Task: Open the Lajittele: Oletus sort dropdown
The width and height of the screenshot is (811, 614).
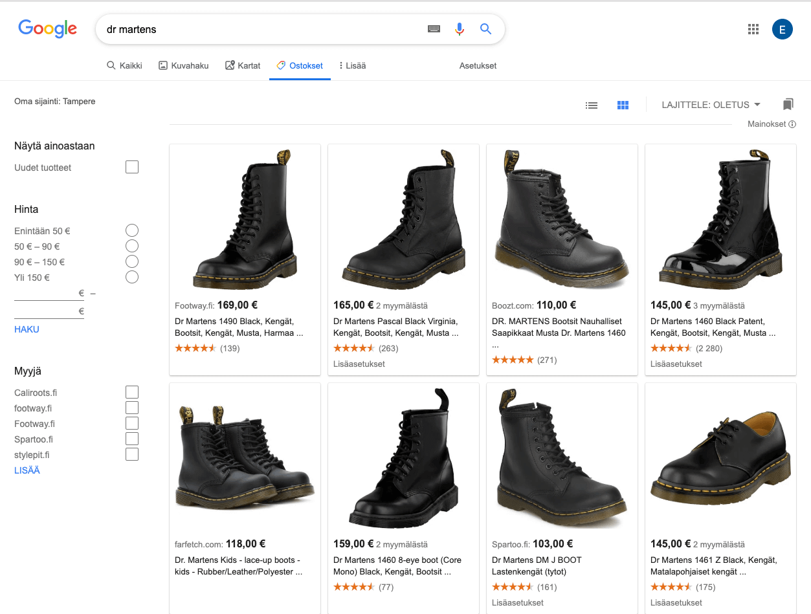Action: [x=711, y=105]
